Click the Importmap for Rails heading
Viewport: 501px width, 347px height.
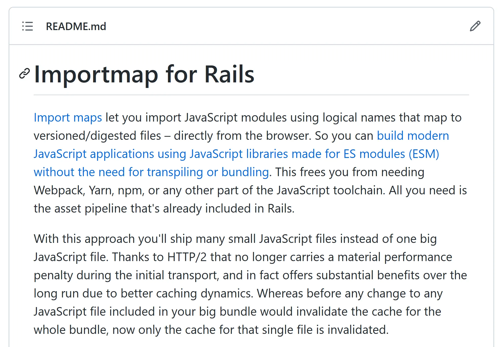tap(144, 74)
